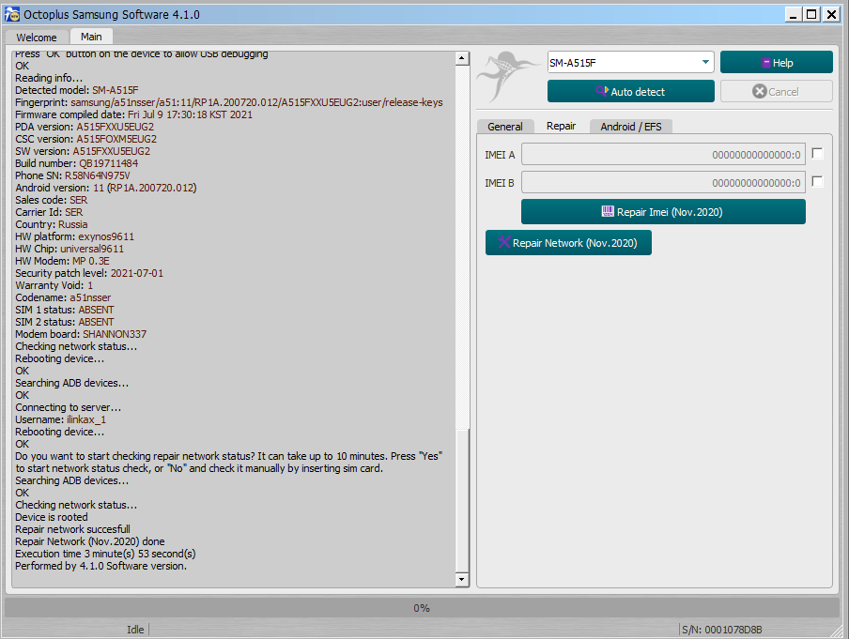This screenshot has width=849, height=639.
Task: Click the 'Repair network succesfull' log line
Action: (x=72, y=529)
